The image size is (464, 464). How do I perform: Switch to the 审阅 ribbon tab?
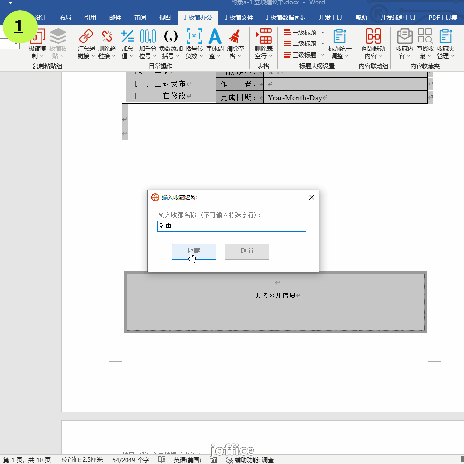(x=140, y=18)
